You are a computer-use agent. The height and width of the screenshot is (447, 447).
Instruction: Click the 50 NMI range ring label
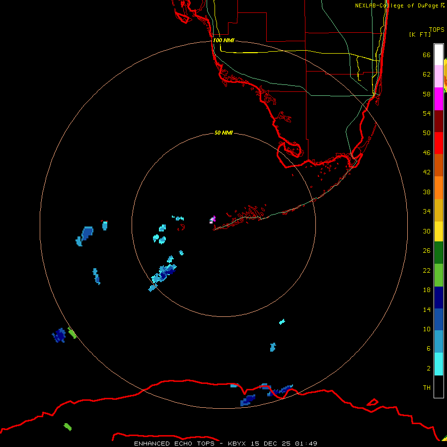click(223, 133)
